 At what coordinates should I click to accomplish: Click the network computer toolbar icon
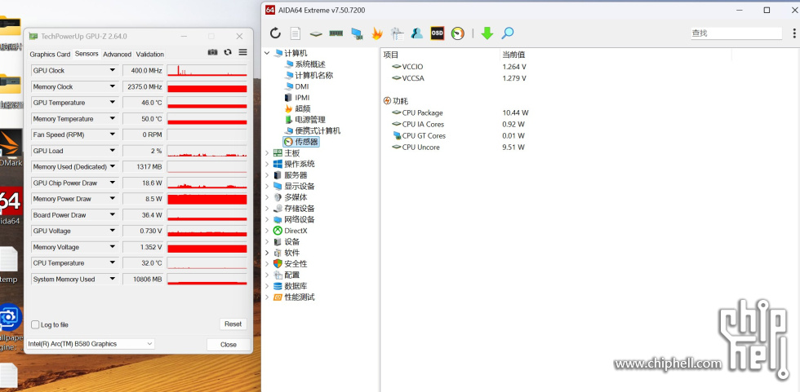(x=357, y=33)
